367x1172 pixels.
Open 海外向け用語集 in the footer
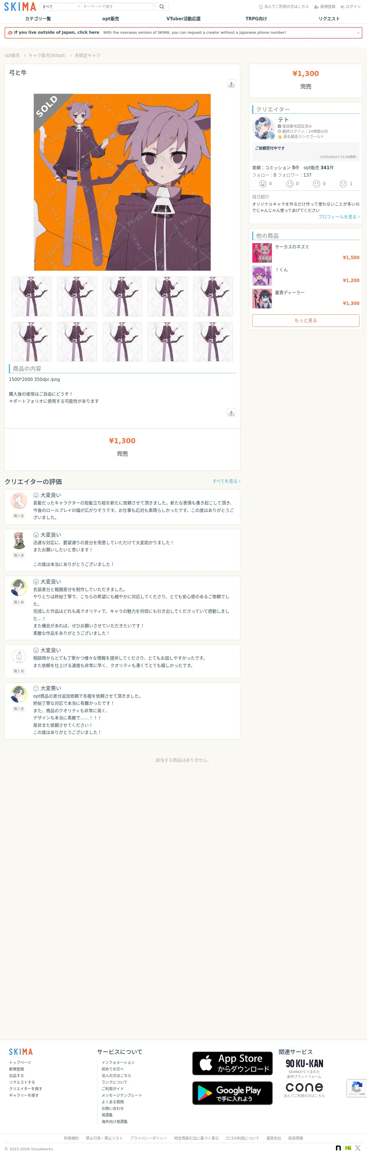[115, 1121]
